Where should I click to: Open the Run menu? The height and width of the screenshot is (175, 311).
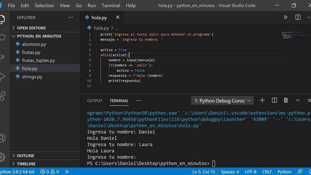(x=92, y=5)
